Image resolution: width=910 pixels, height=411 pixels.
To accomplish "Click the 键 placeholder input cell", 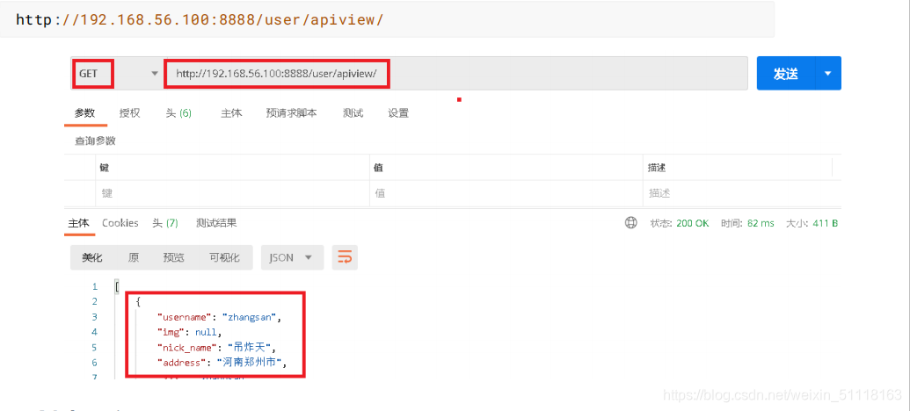I will 232,193.
